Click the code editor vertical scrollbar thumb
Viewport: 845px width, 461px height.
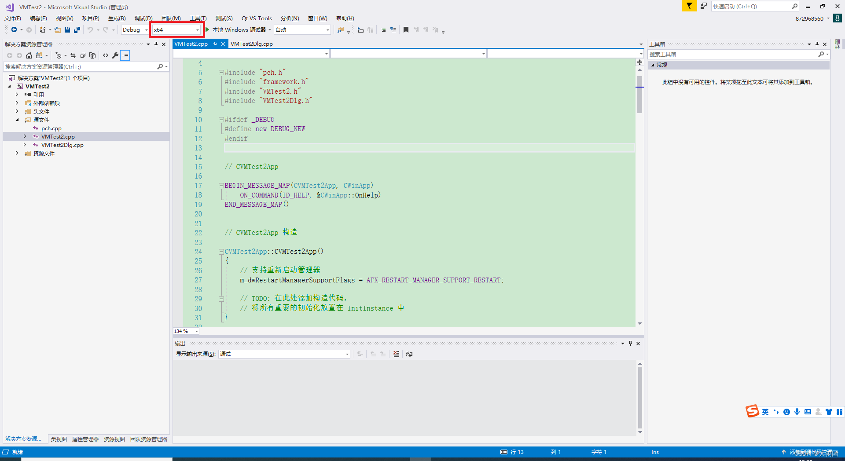[x=639, y=95]
